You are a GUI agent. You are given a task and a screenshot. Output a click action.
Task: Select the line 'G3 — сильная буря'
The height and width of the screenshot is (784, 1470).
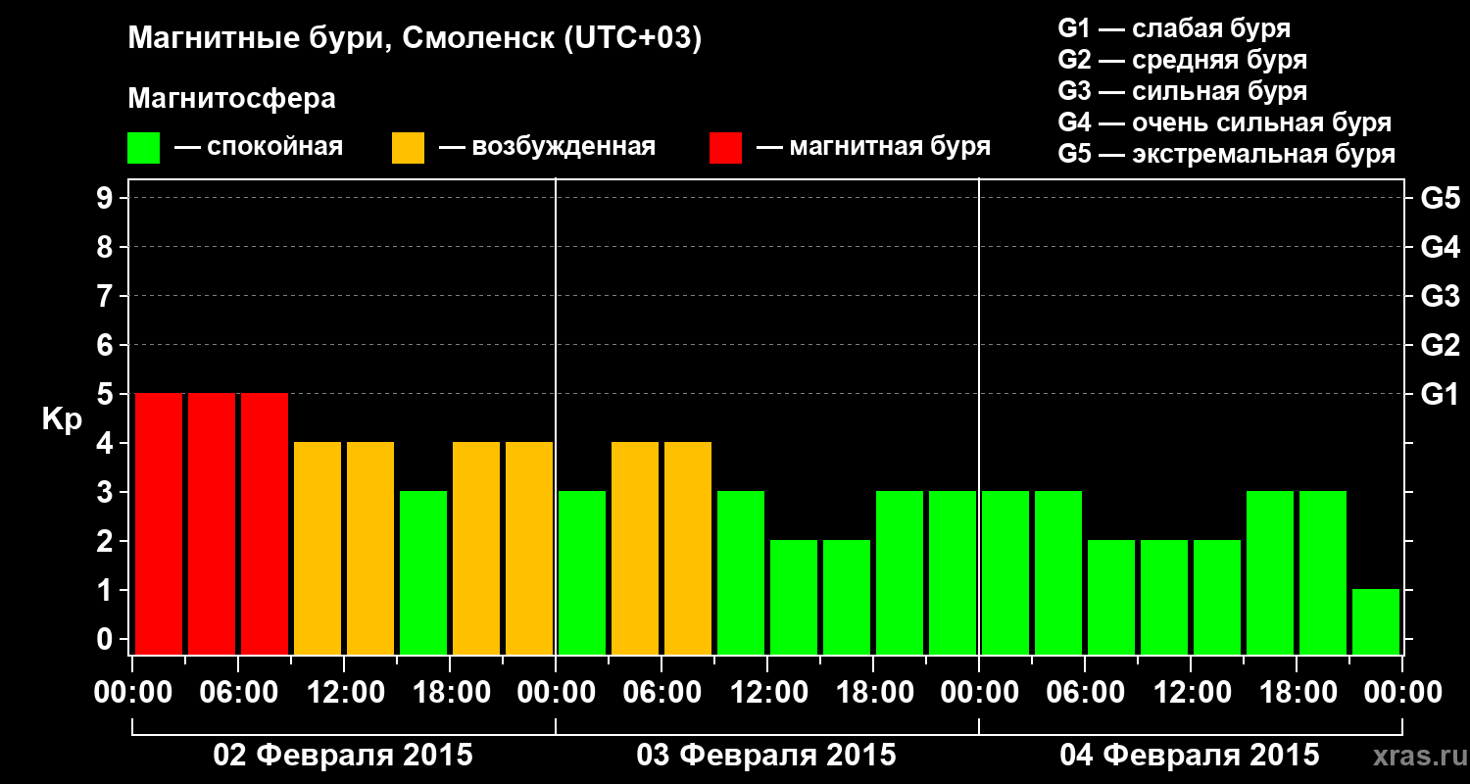point(1182,91)
